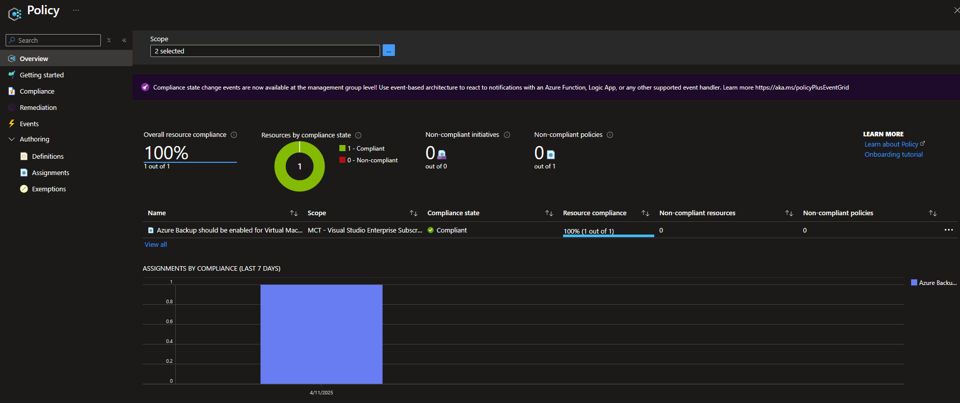Screen dimensions: 960x403
Task: Close the Policy blade
Action: (956, 10)
